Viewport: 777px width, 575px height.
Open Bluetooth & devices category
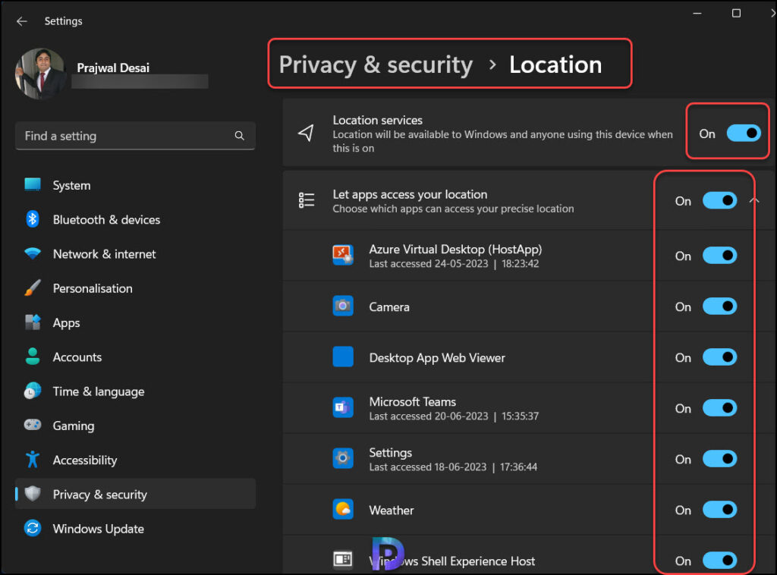pos(135,219)
